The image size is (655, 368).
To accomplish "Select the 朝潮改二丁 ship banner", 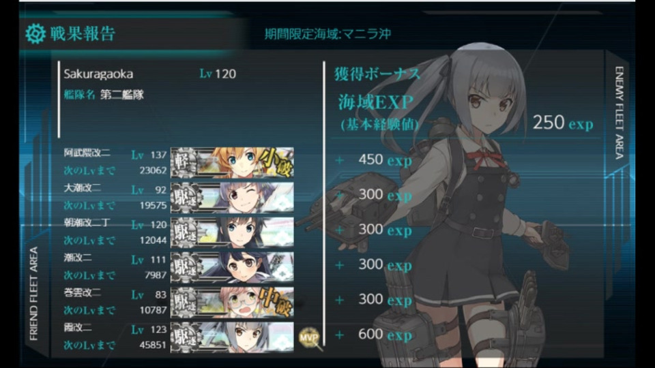I will click(232, 232).
